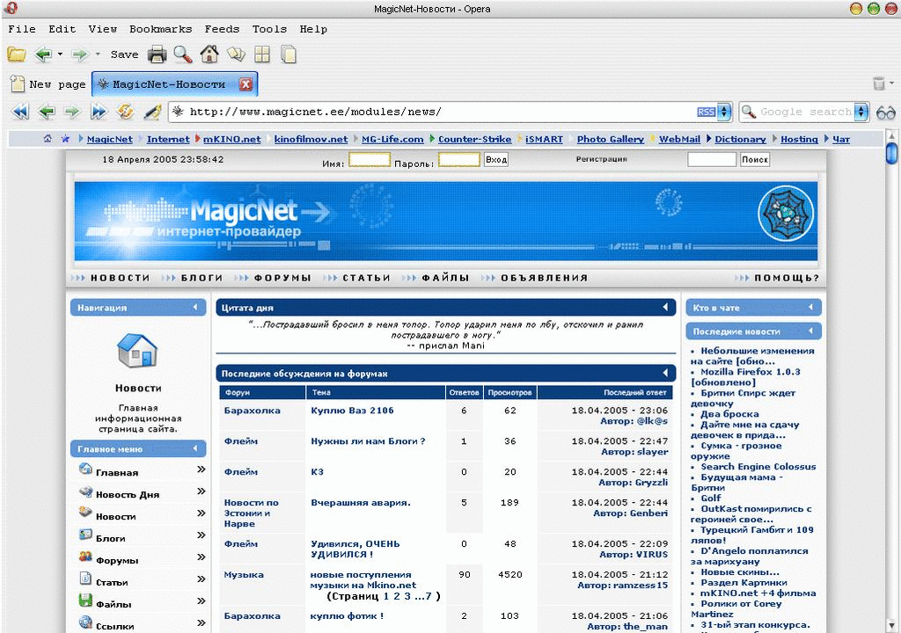Open the Mozilla Firefox 1.0.3 news item
This screenshot has width=901, height=633.
[x=746, y=377]
